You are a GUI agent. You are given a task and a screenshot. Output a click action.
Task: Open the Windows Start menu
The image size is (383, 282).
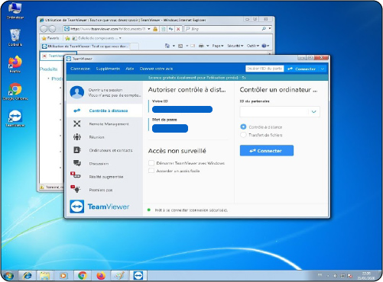click(8, 276)
